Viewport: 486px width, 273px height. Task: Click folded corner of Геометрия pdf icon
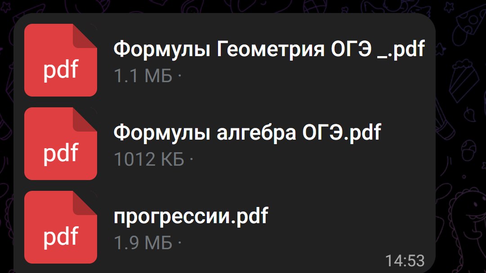point(85,36)
